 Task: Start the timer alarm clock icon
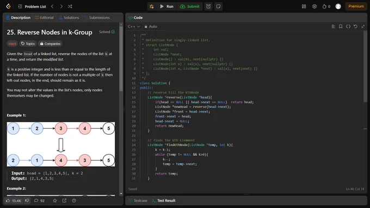208,7
